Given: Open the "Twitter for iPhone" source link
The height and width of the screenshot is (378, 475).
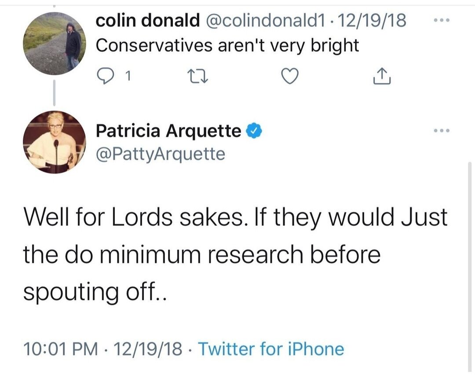Looking at the screenshot, I should tap(271, 349).
